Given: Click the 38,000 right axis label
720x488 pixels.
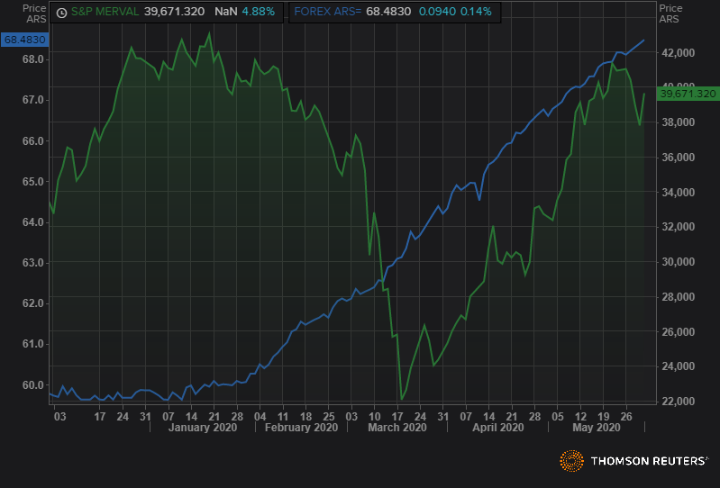Looking at the screenshot, I should tap(678, 122).
